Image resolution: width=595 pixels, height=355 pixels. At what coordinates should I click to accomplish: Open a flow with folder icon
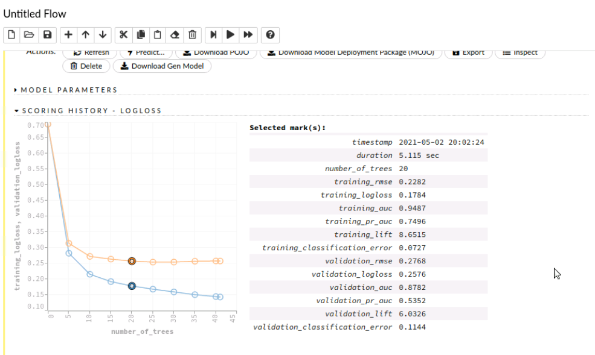29,35
